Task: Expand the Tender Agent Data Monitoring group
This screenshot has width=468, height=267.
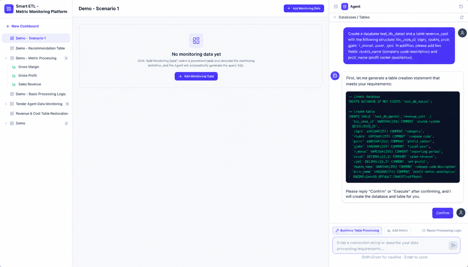Action: (x=6, y=104)
